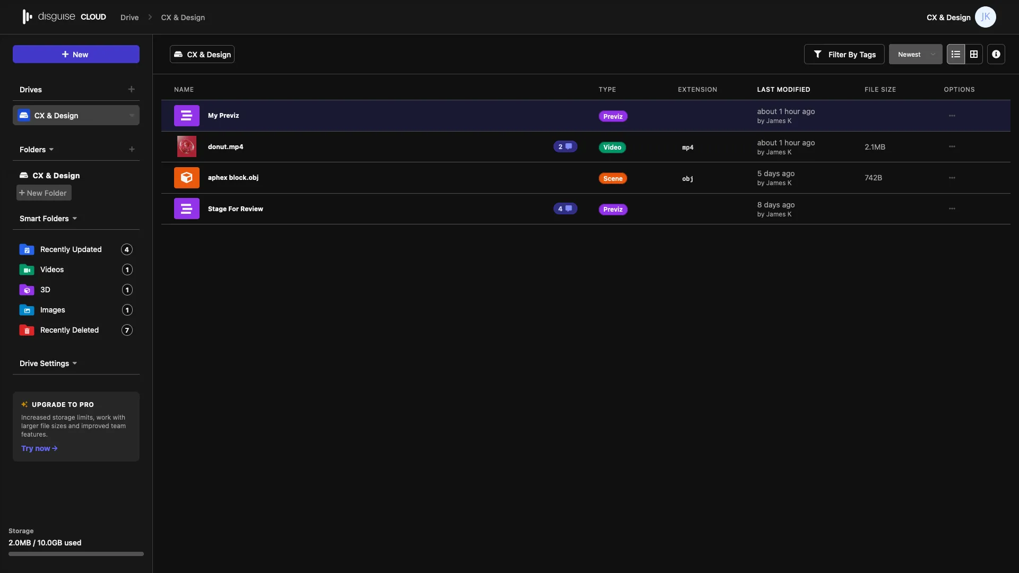The height and width of the screenshot is (573, 1019).
Task: Add a new drive with plus icon
Action: click(x=131, y=89)
